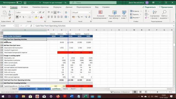Open the Вид ribbon tab
Image resolution: width=176 pixels, height=99 pixels.
(97, 7)
